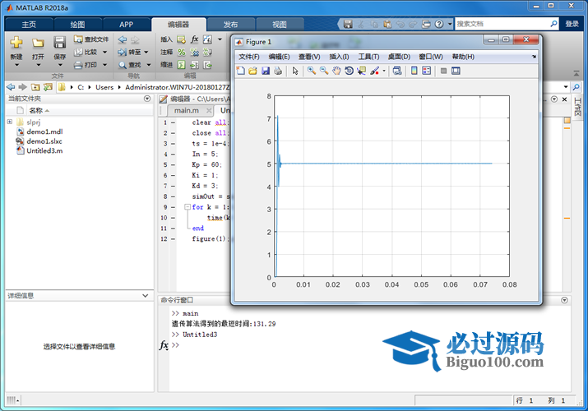The width and height of the screenshot is (588, 411).
Task: Click the insert fx function icon
Action: (x=194, y=39)
